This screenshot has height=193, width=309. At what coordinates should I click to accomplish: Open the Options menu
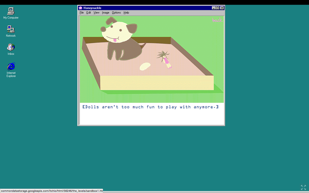pyautogui.click(x=116, y=13)
